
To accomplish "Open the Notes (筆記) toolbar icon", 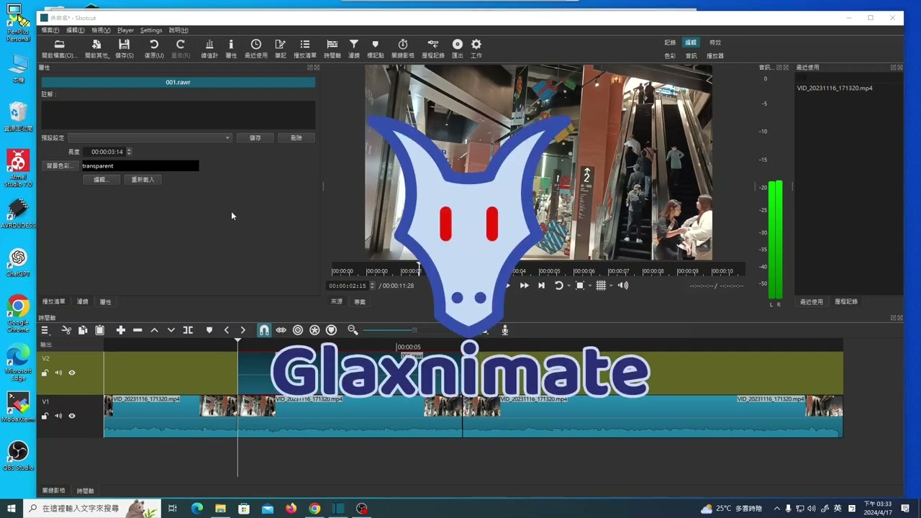I will click(x=281, y=45).
